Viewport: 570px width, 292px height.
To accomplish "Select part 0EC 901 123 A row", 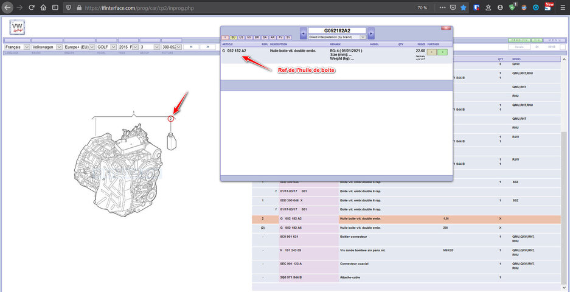I will (x=406, y=266).
